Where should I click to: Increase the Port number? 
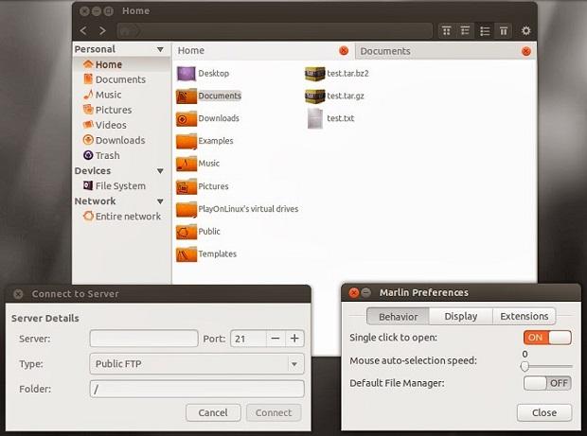point(294,339)
